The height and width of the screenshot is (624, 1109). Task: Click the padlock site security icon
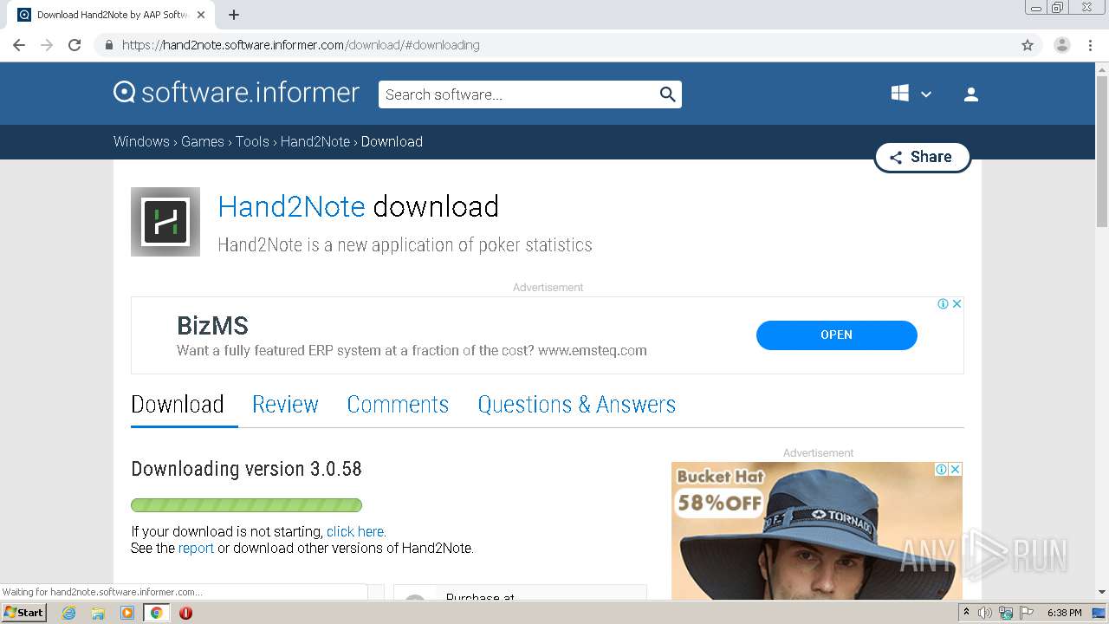(108, 45)
